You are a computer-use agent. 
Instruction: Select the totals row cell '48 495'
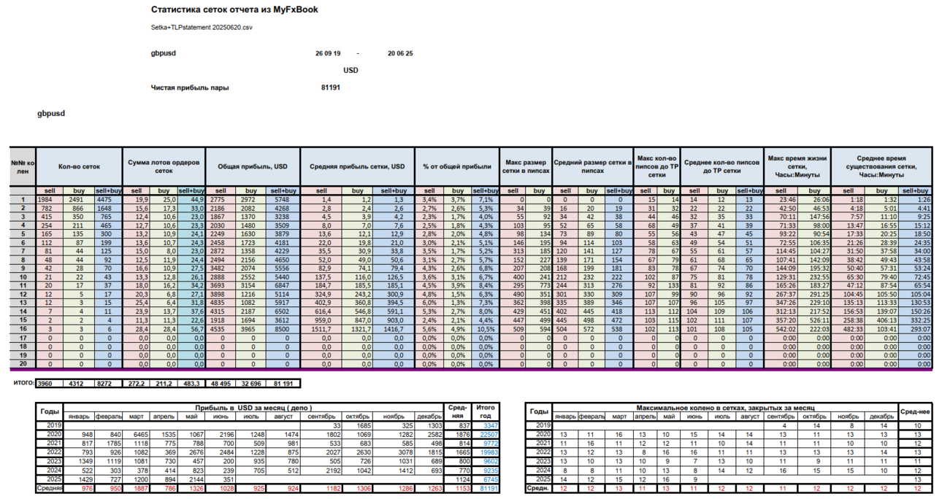(221, 382)
